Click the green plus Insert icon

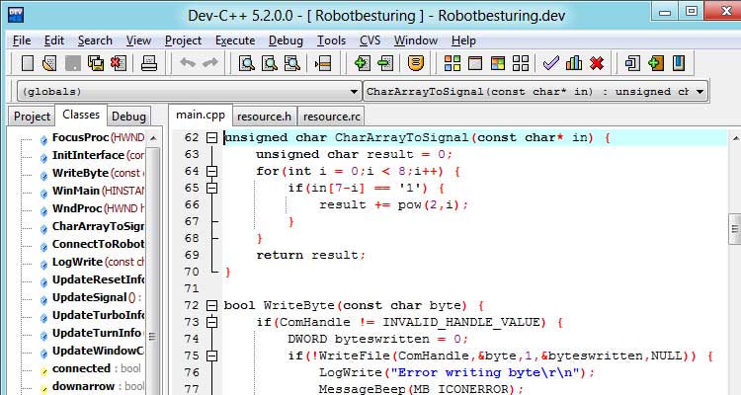coord(656,63)
